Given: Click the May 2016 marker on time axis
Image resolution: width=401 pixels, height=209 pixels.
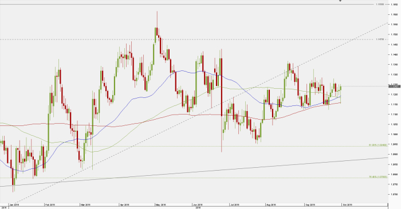Looking at the screenshot, I should tap(161, 204).
